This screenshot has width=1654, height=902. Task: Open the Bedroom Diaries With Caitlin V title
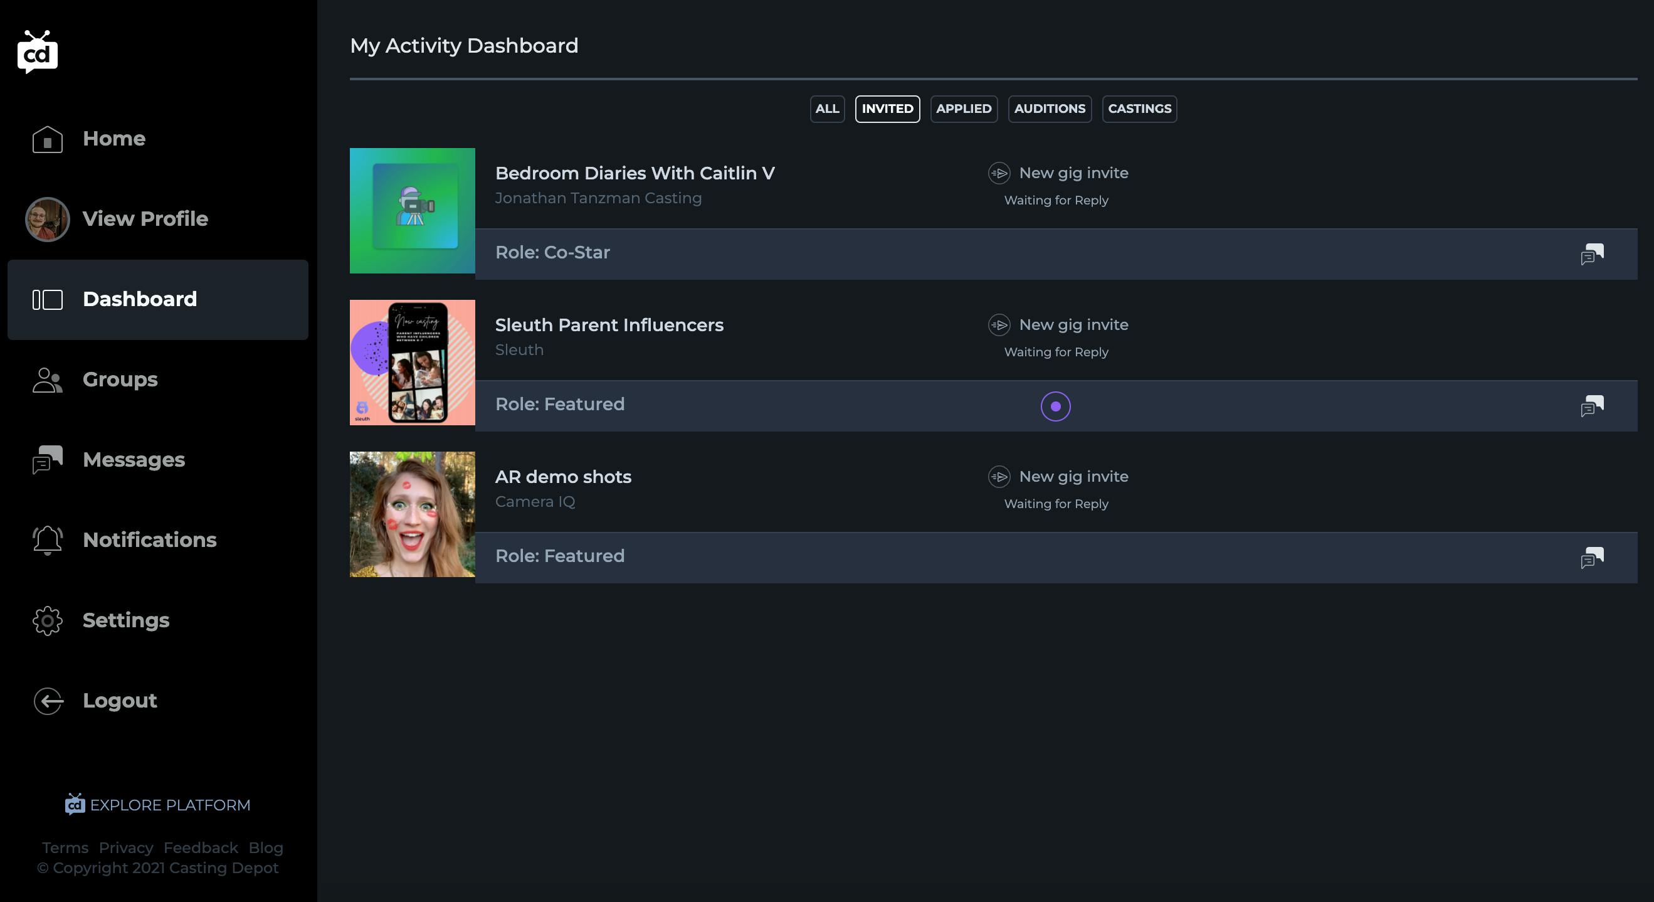635,174
